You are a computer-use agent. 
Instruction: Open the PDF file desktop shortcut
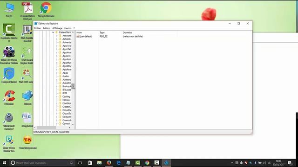(27, 11)
